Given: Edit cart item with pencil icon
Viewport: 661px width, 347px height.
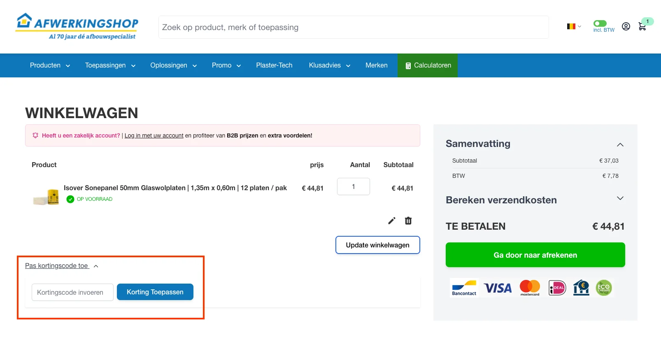Looking at the screenshot, I should 392,221.
